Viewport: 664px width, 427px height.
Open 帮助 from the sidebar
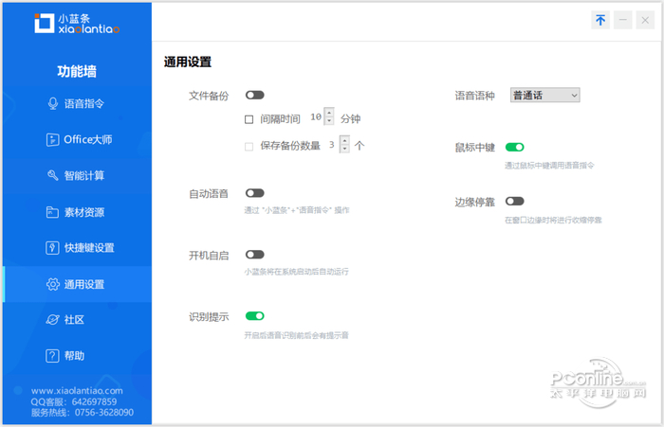point(77,356)
